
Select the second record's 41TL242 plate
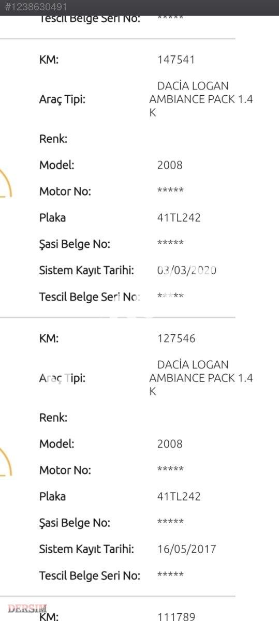click(x=179, y=496)
